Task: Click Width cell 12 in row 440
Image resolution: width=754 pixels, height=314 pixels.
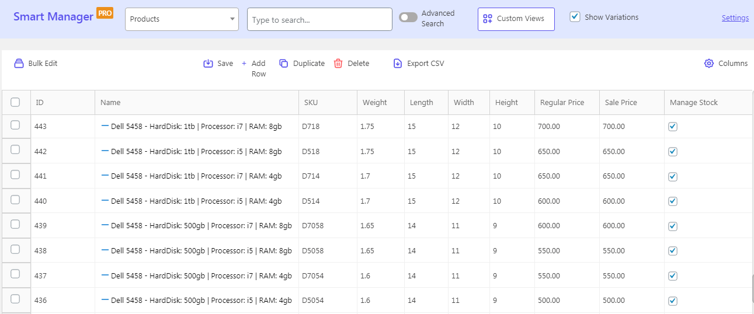Action: click(x=469, y=201)
